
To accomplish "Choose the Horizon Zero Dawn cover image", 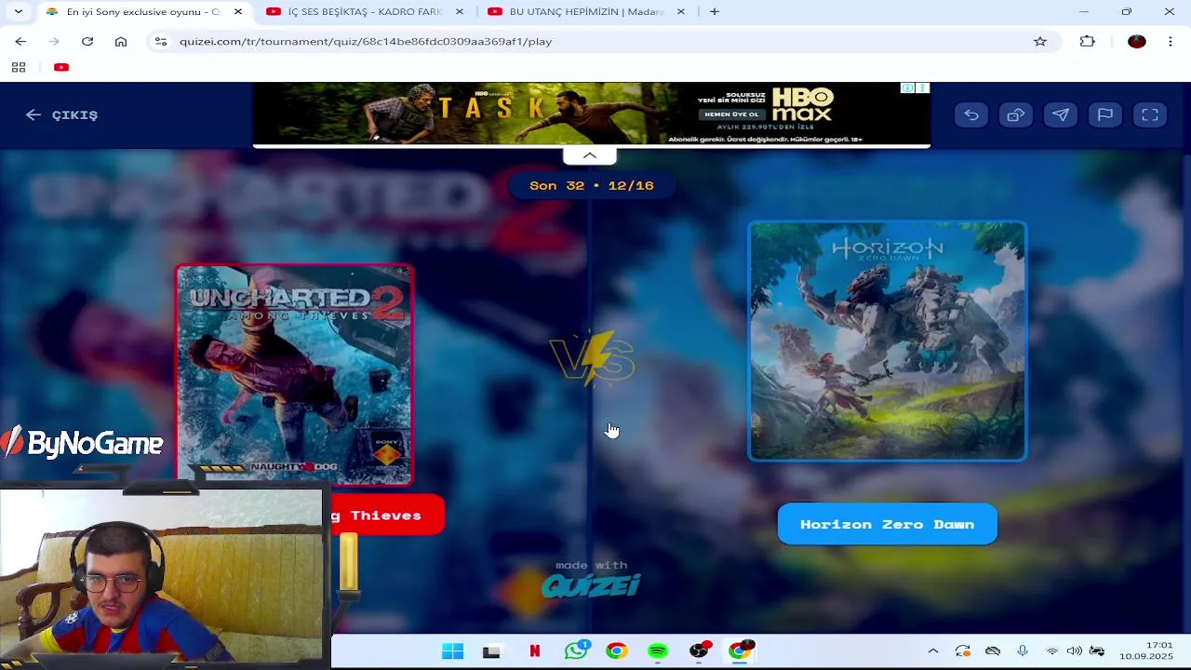I will point(888,341).
